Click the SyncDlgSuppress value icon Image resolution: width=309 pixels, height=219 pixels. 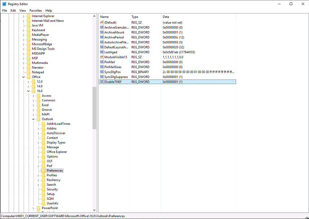(x=102, y=77)
